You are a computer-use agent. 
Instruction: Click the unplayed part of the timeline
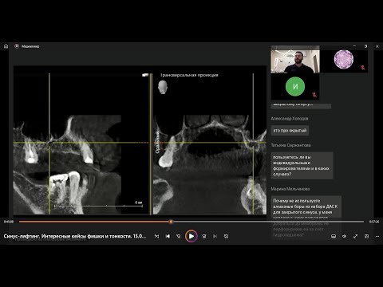tap(268, 222)
